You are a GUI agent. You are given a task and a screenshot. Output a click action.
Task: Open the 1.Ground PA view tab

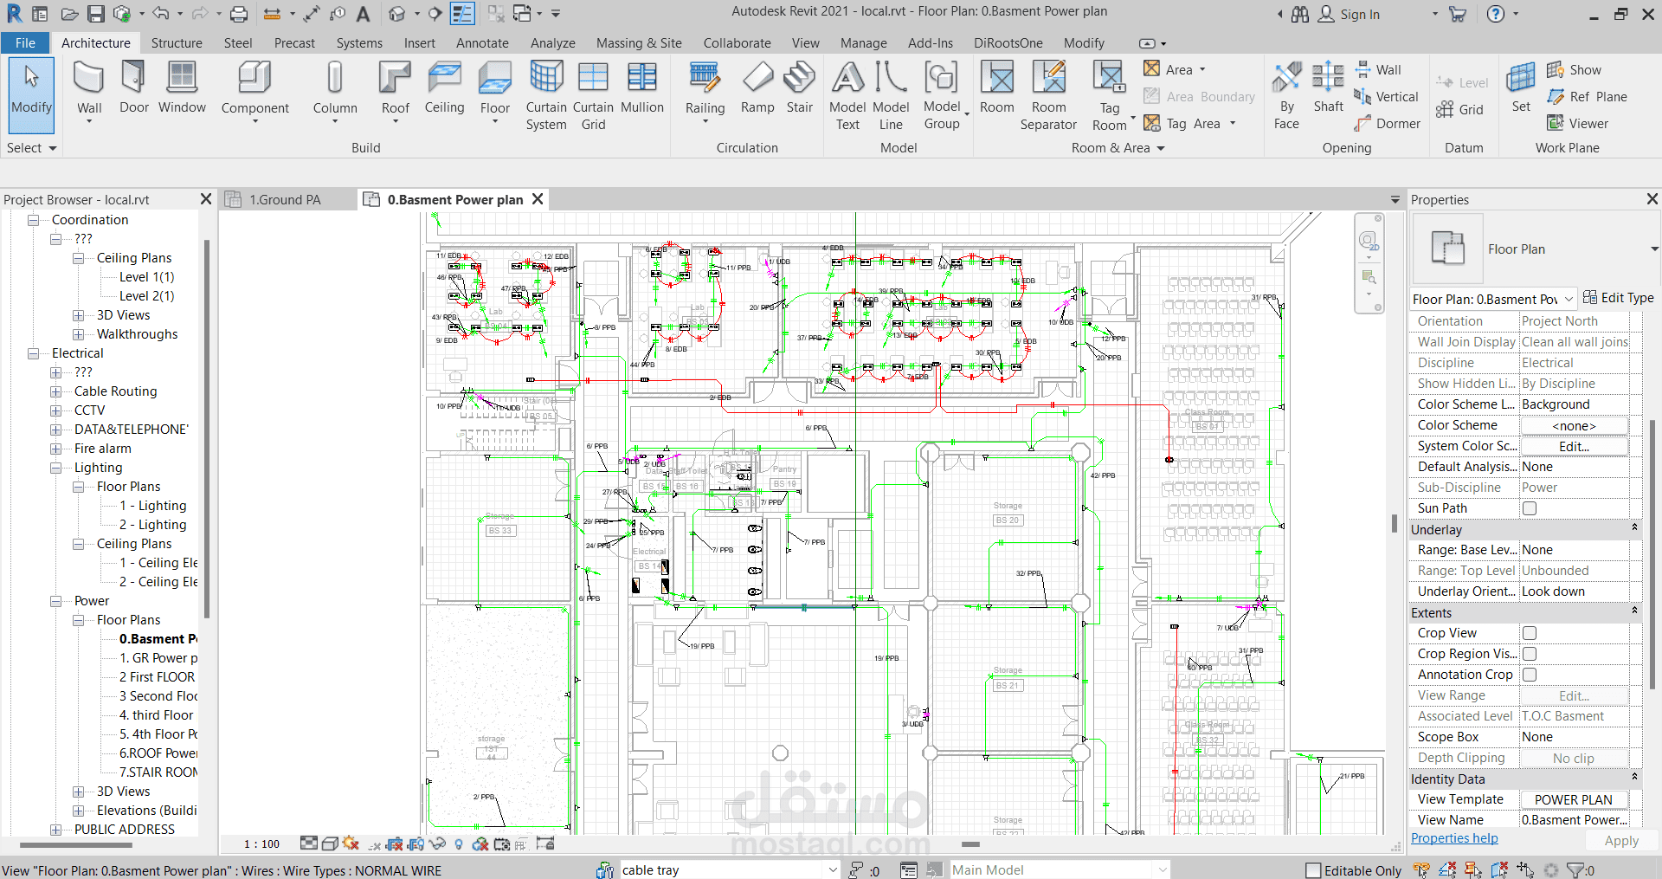(x=285, y=200)
